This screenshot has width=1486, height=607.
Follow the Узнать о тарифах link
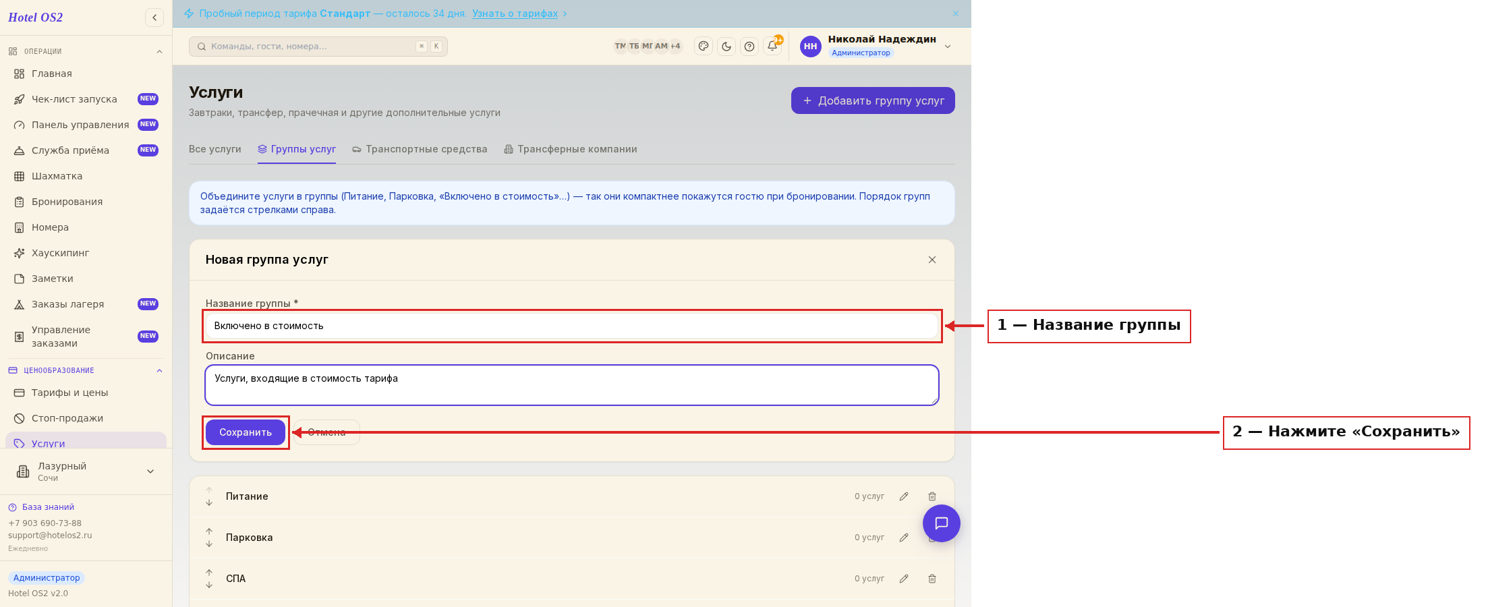[515, 13]
